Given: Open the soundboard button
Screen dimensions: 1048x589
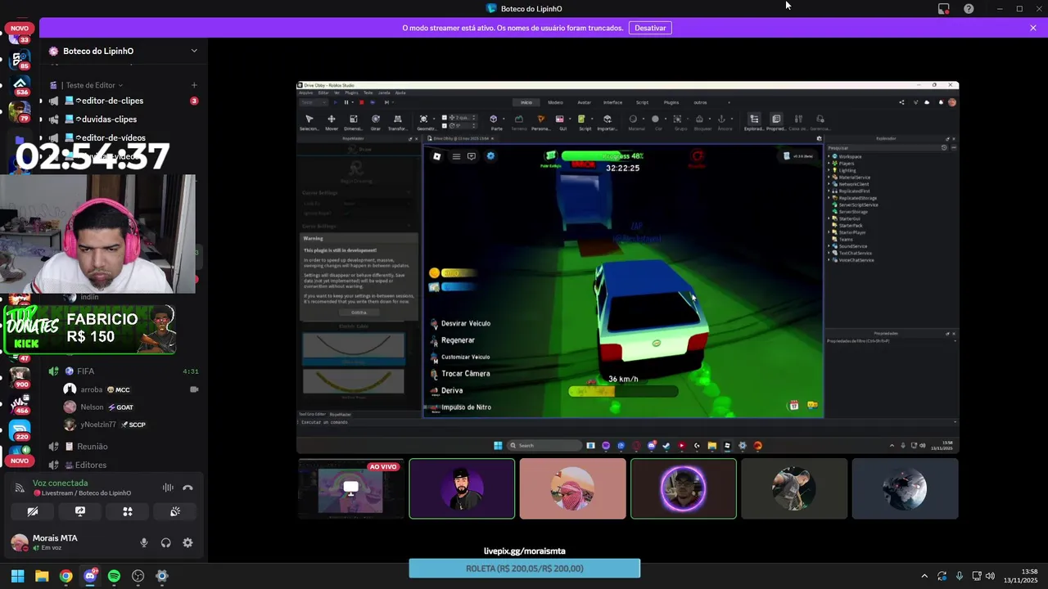Looking at the screenshot, I should point(175,511).
